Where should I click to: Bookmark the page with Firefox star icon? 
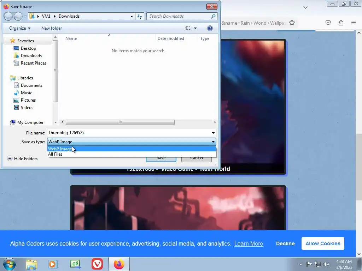tap(292, 23)
